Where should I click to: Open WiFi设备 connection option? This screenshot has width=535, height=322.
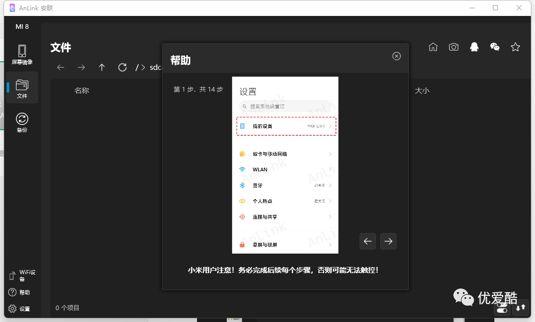[x=22, y=276]
